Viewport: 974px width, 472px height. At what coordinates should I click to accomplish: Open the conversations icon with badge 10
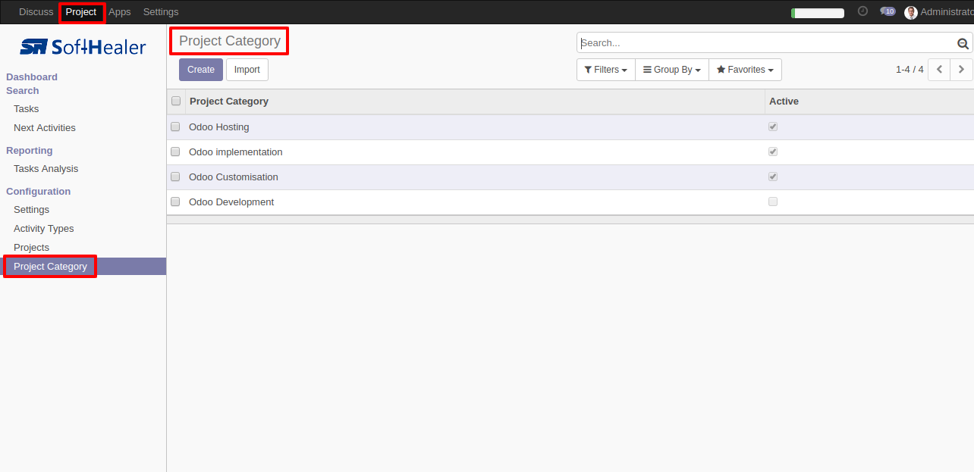tap(888, 11)
